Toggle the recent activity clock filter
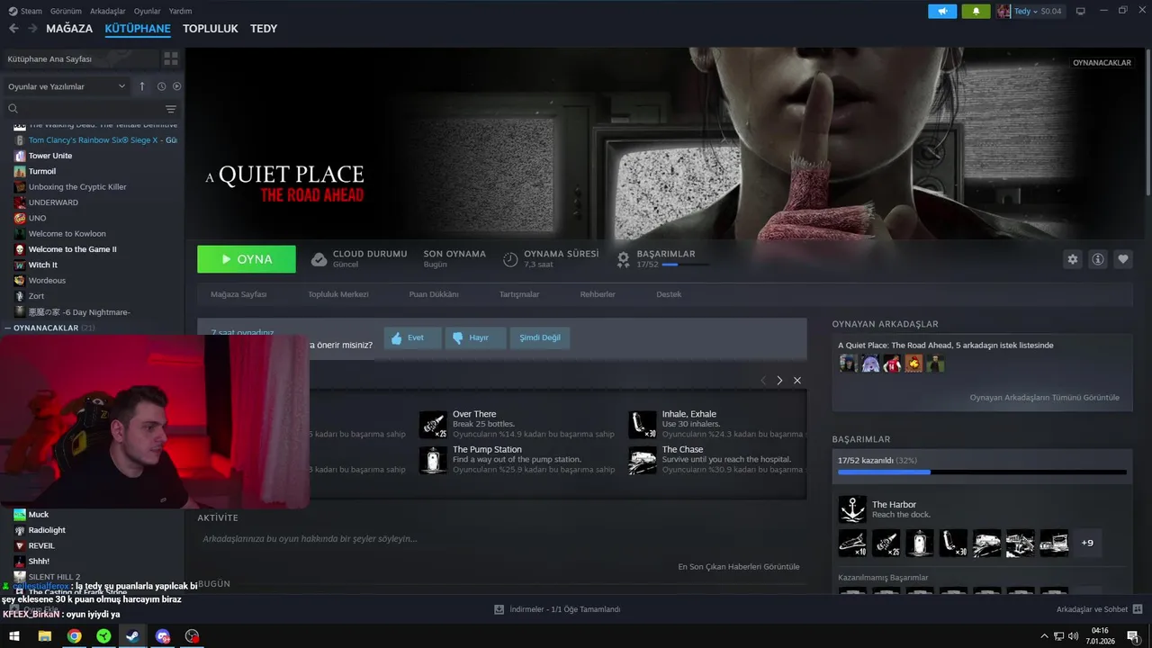 (x=161, y=86)
